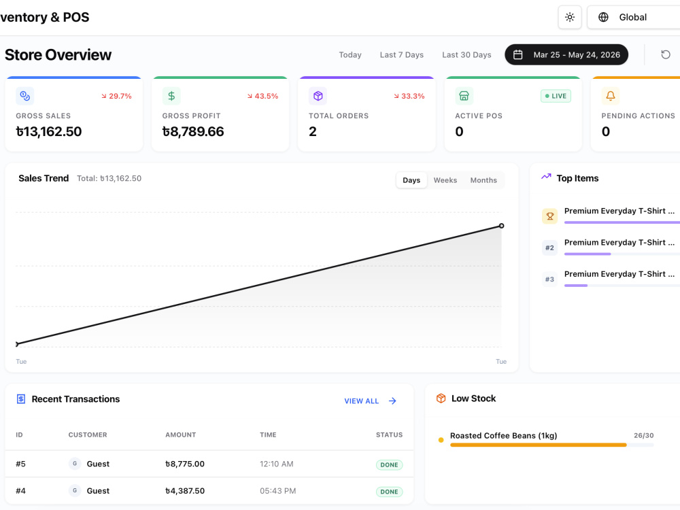
Task: Click Roasted Coffee Beans stock level bar
Action: [x=551, y=445]
